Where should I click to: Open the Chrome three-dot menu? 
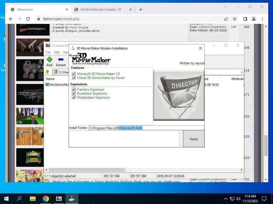262,19
